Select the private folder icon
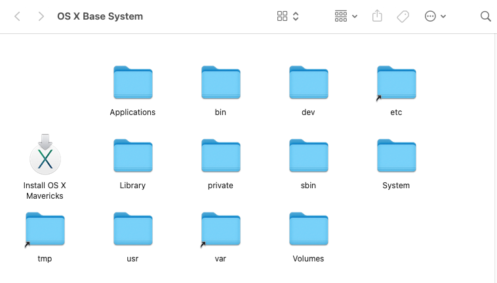 [221, 156]
